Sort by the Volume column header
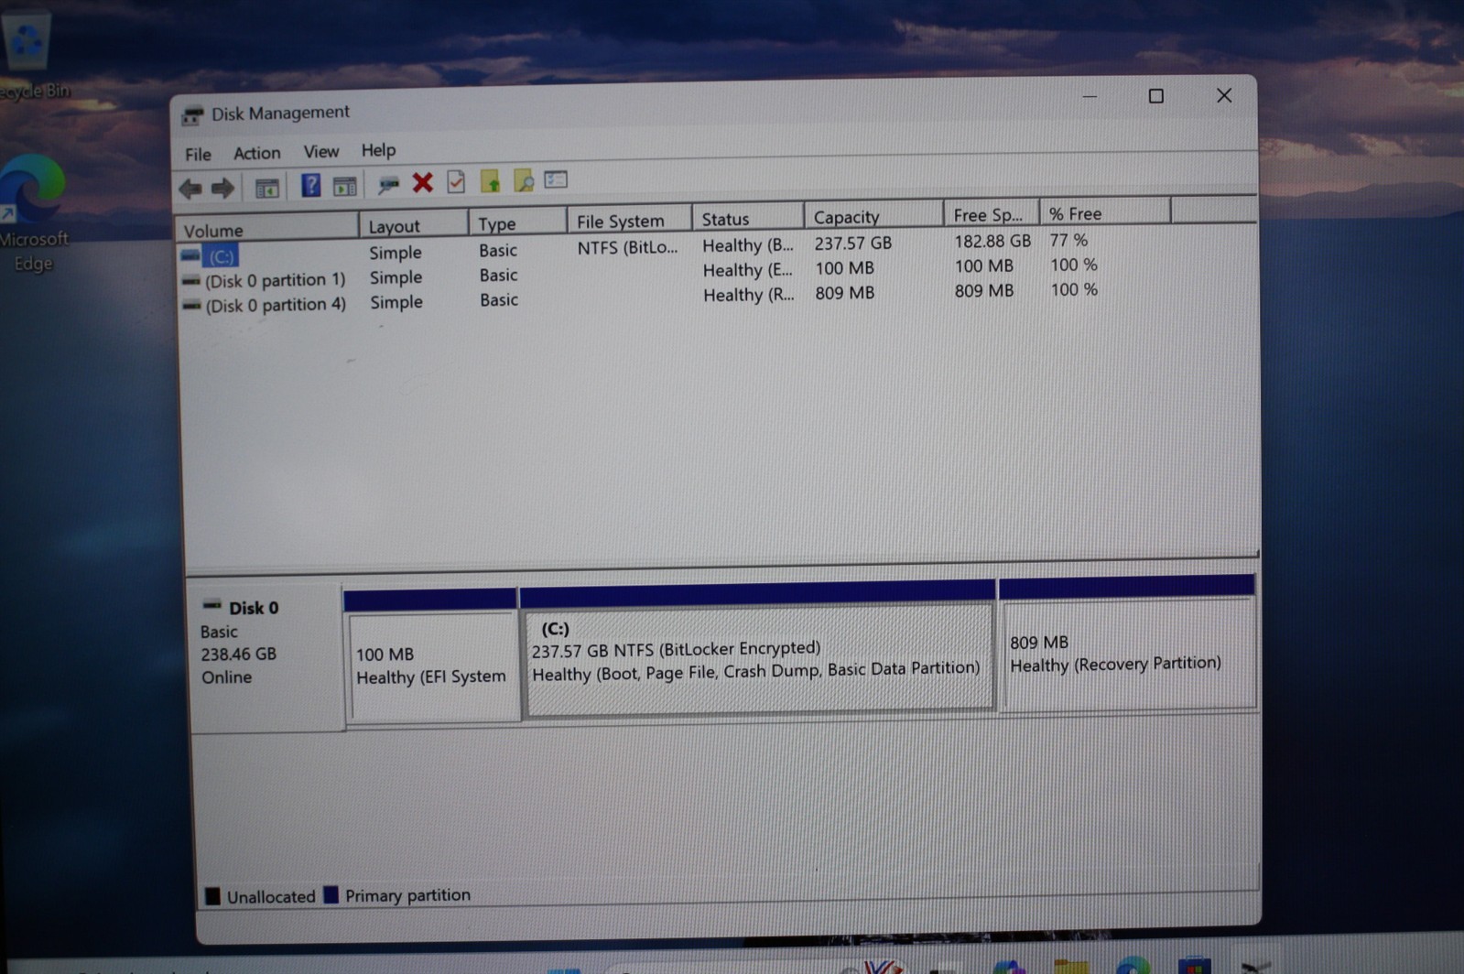This screenshot has width=1464, height=974. tap(266, 229)
